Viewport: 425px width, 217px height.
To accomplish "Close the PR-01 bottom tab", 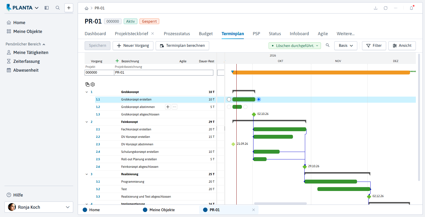I will point(253,210).
